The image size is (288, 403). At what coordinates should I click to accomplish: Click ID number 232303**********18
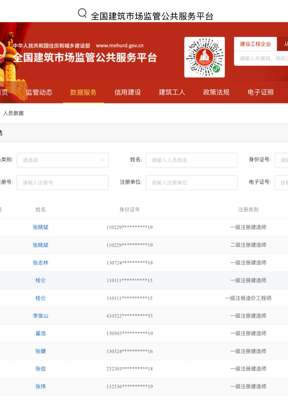129,369
